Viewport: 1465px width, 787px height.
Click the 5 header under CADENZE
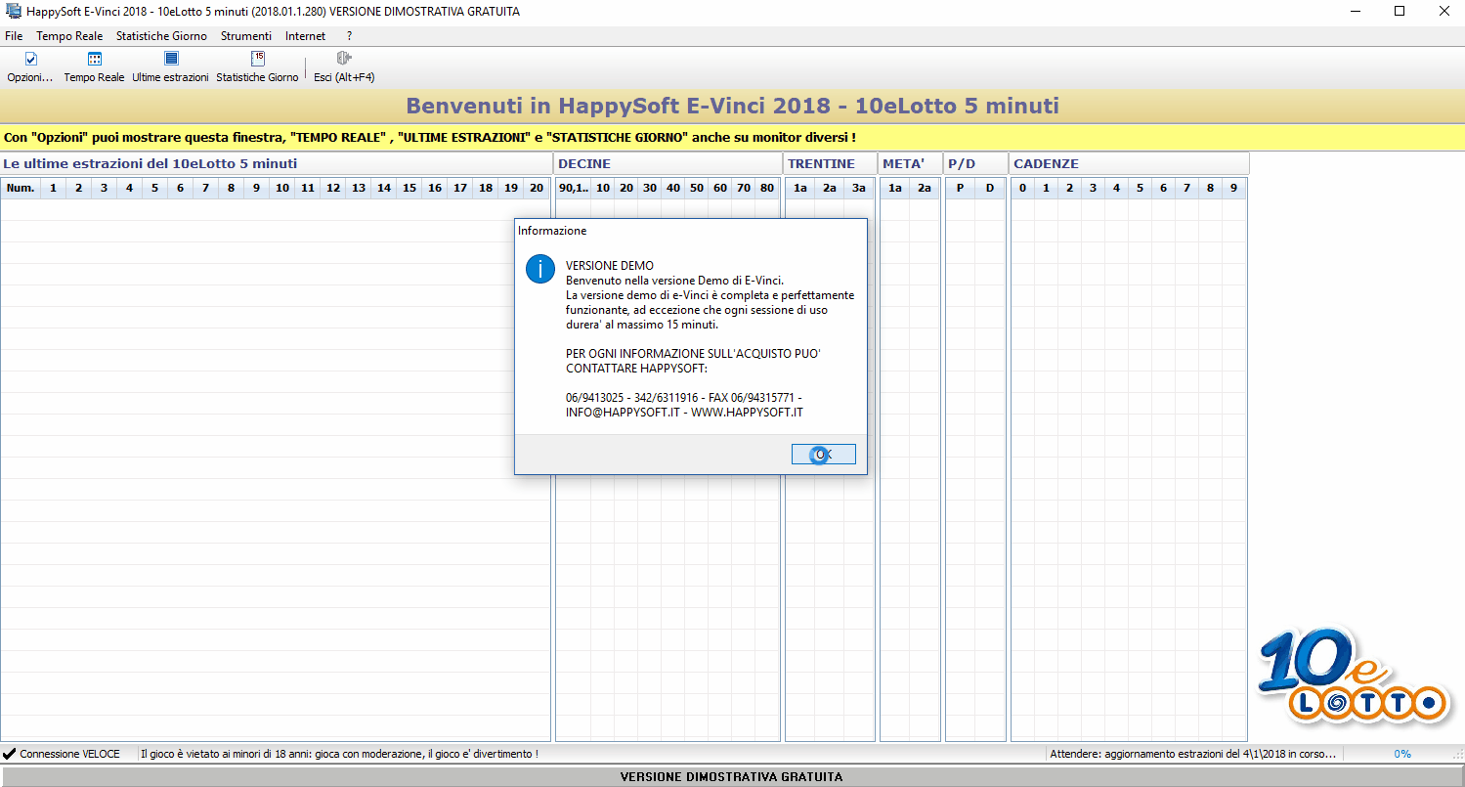tap(1140, 188)
